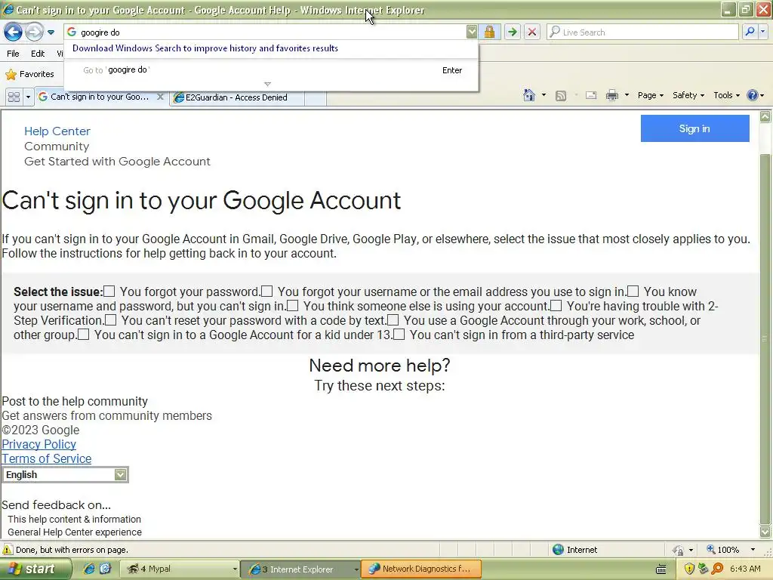The height and width of the screenshot is (580, 773).
Task: Select 'Go to googire do' suggestion
Action: point(271,70)
